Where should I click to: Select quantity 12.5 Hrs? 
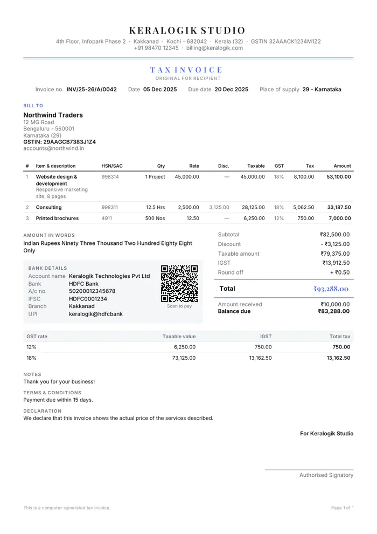(x=155, y=208)
